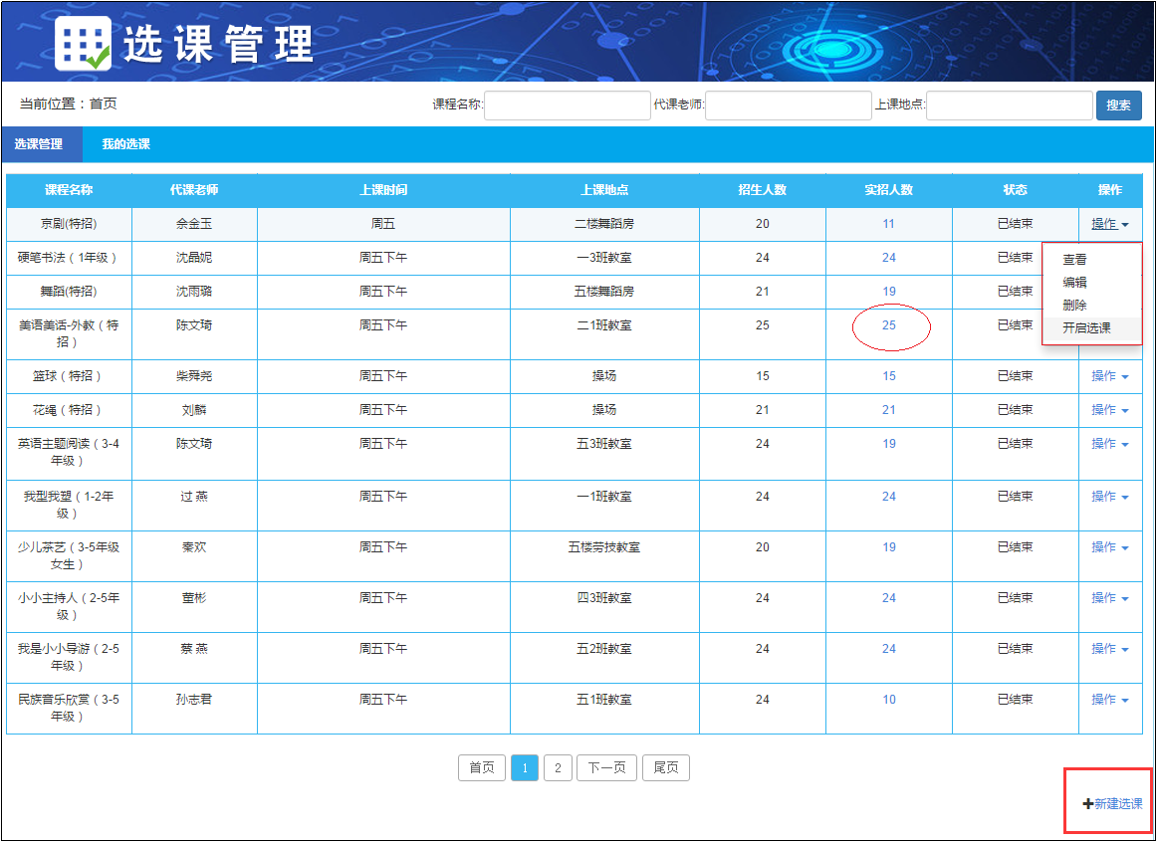Expand 操作 menu for 花绳(特招) row
1157x842 pixels.
click(x=1109, y=410)
